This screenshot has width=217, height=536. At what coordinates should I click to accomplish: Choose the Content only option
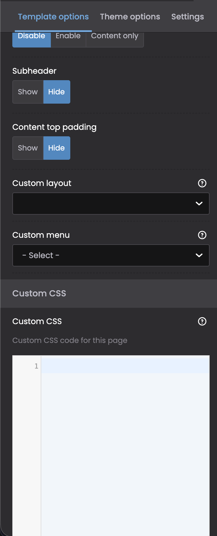pos(115,38)
